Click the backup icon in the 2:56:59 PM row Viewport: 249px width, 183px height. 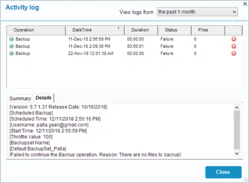(12, 39)
